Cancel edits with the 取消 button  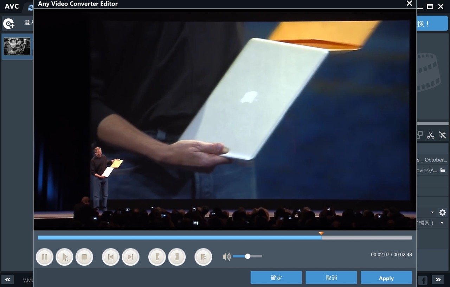tap(331, 278)
